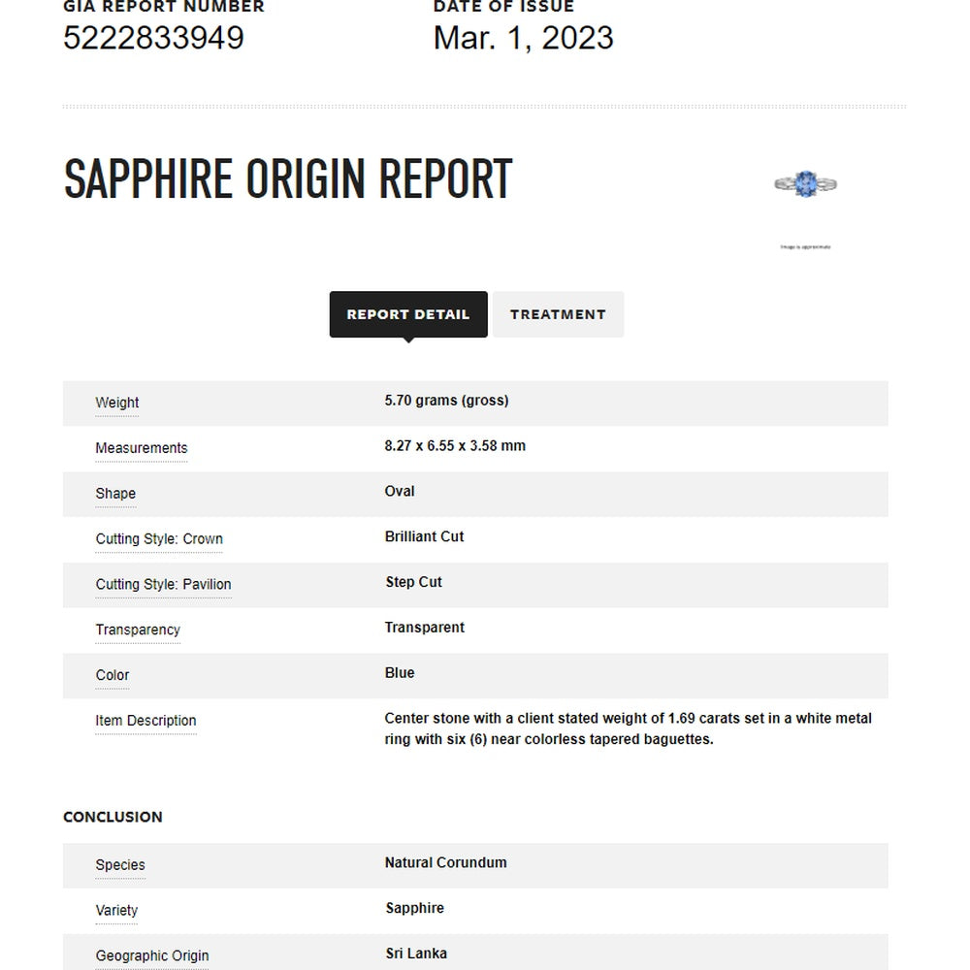Open the Treatment tab
This screenshot has width=970, height=970.
[x=558, y=314]
